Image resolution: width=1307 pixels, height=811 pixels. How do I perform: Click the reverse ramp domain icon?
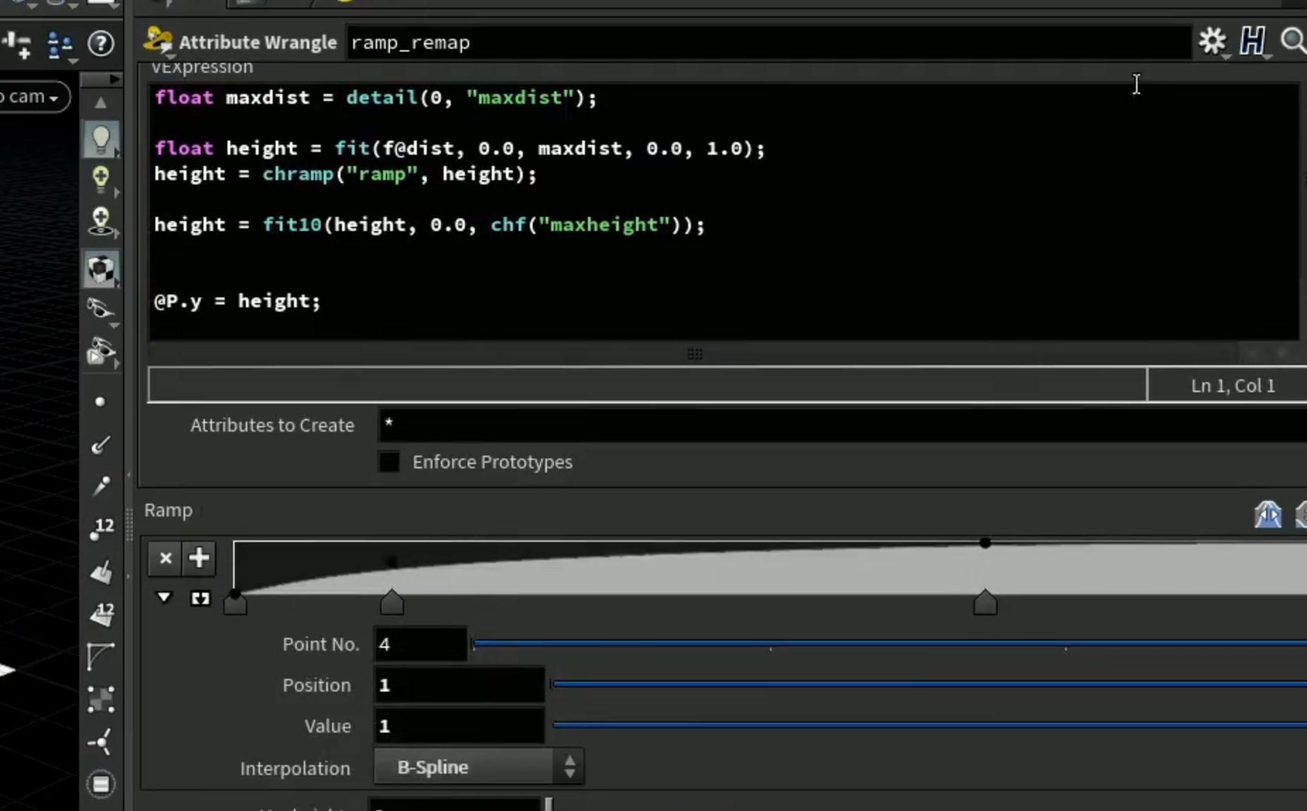(1268, 514)
